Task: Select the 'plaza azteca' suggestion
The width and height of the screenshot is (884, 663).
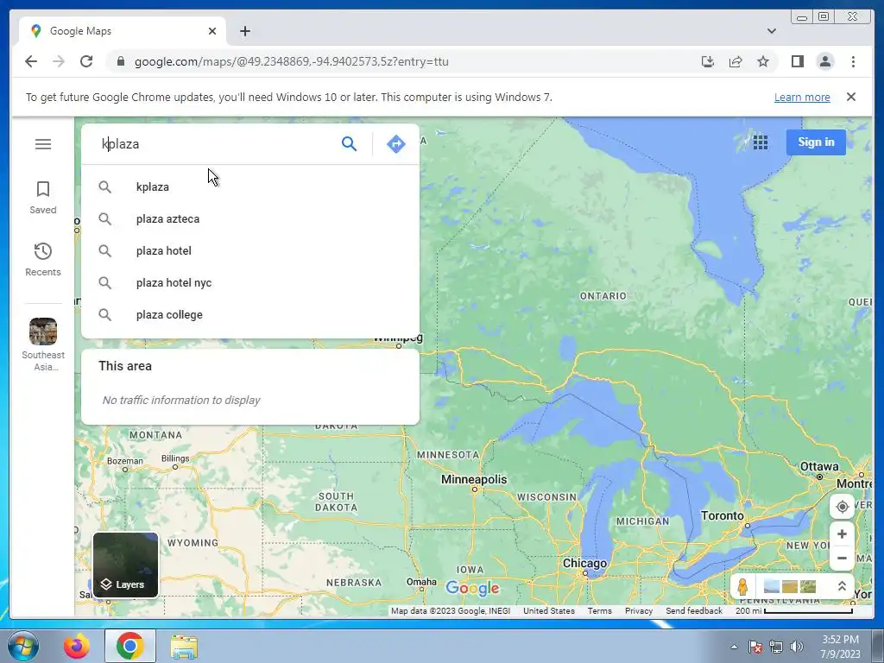Action: click(x=250, y=218)
